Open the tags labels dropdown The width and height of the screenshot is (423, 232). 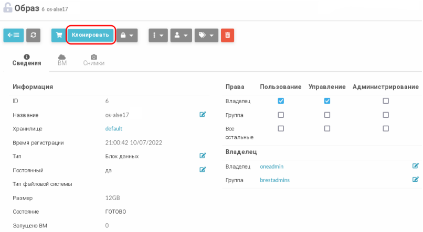click(x=206, y=35)
